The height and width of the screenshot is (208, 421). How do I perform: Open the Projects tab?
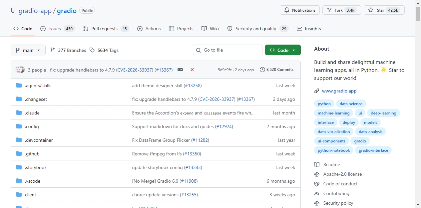pyautogui.click(x=181, y=29)
